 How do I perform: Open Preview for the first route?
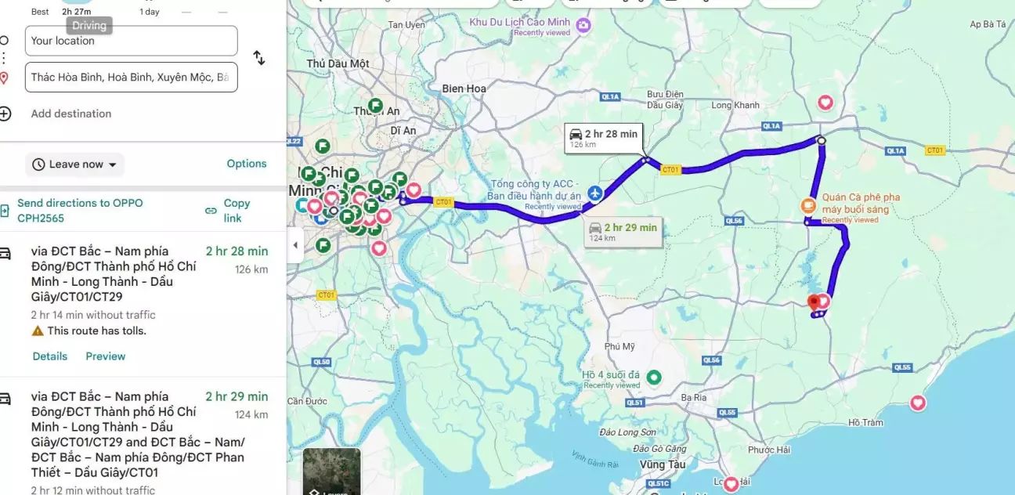point(106,356)
